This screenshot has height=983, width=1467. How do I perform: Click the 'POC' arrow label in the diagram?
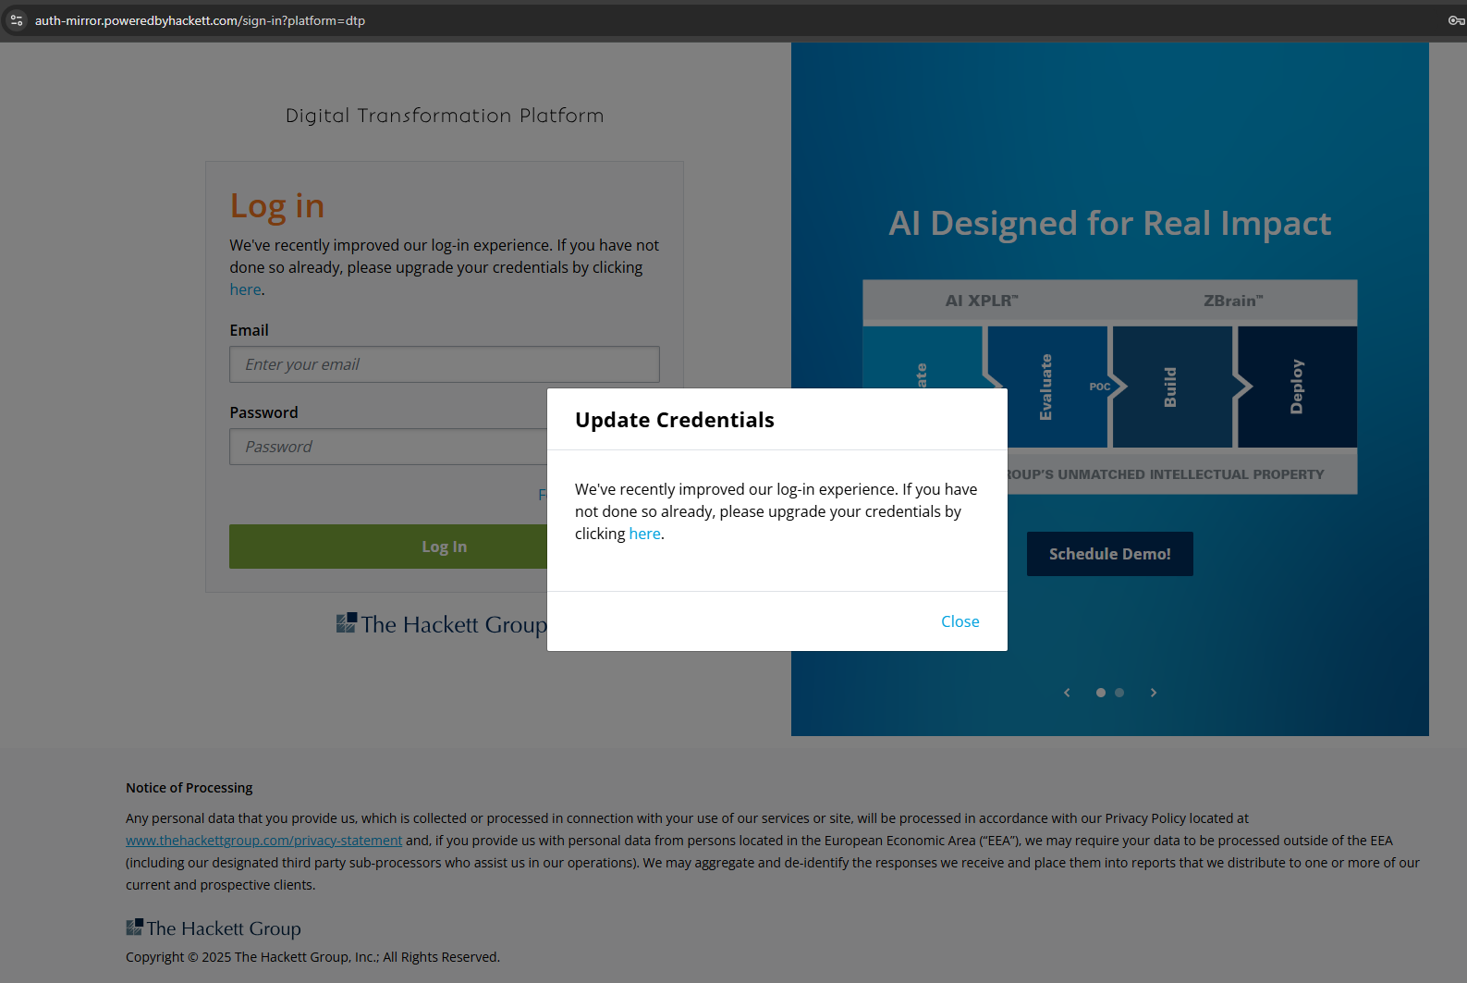1100,387
